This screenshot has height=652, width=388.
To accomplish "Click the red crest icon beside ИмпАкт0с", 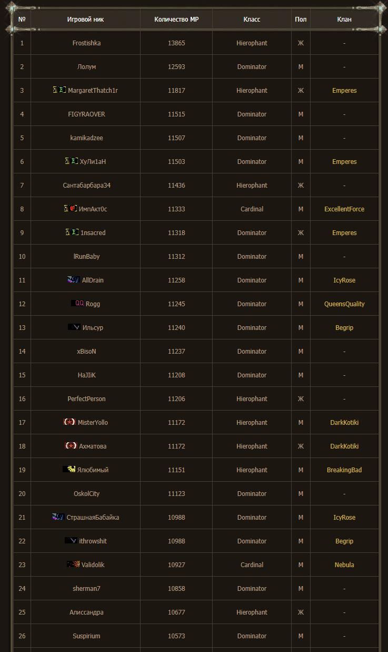I will tap(71, 209).
